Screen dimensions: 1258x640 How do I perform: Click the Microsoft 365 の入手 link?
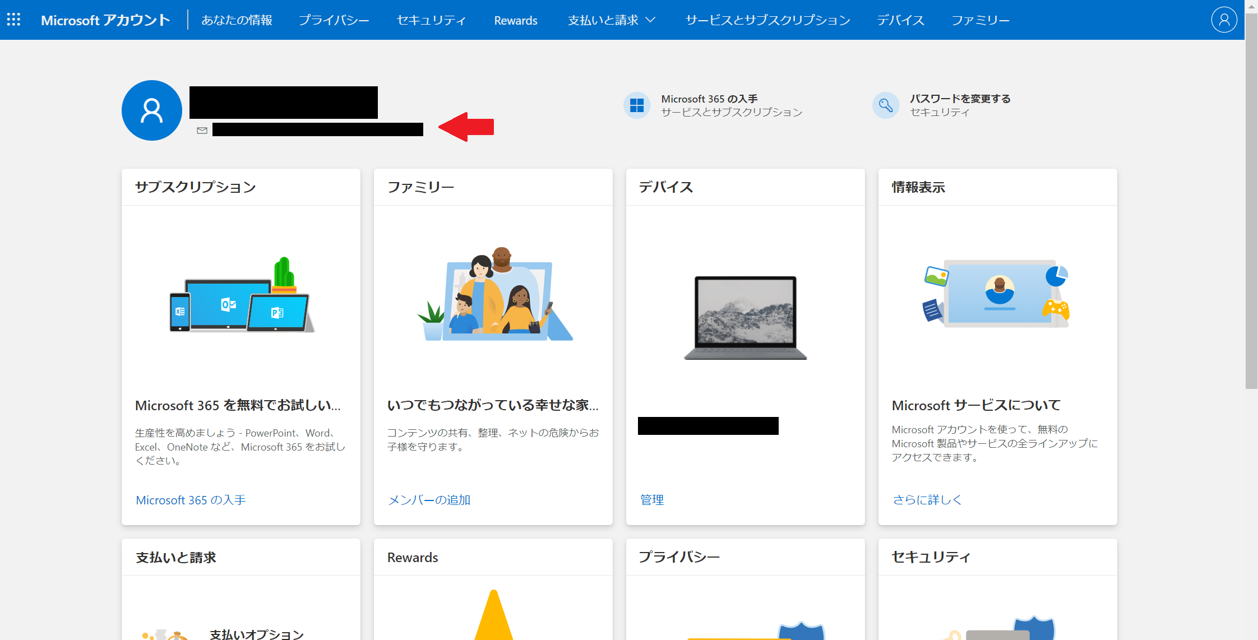(x=191, y=499)
